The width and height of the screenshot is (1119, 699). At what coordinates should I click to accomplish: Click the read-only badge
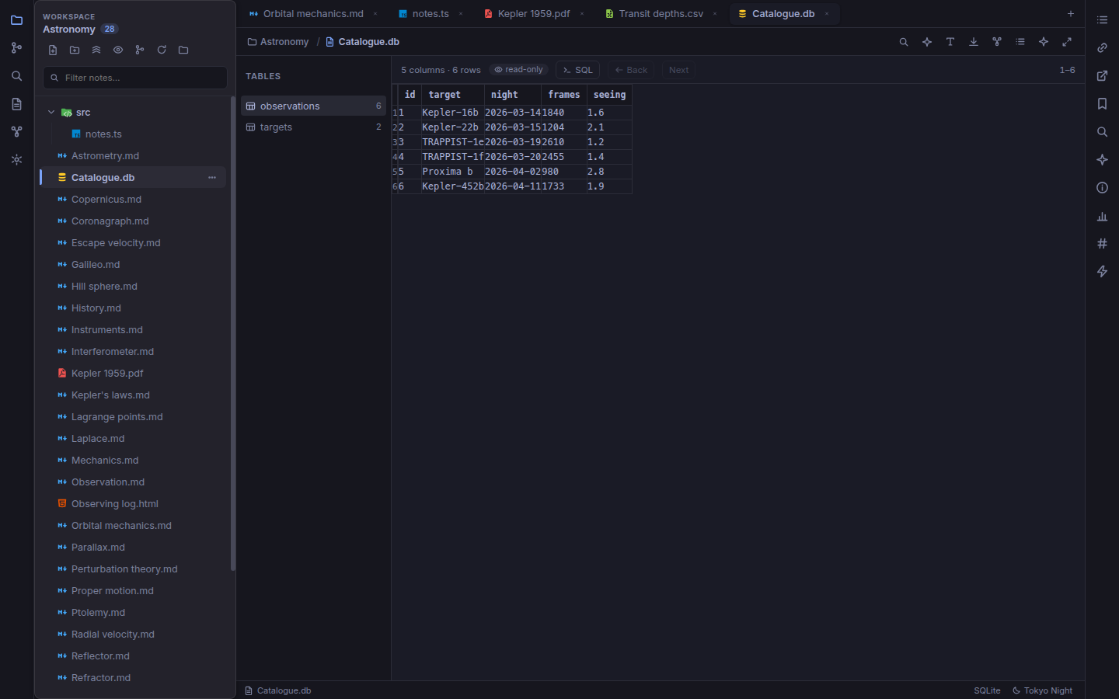coord(519,70)
